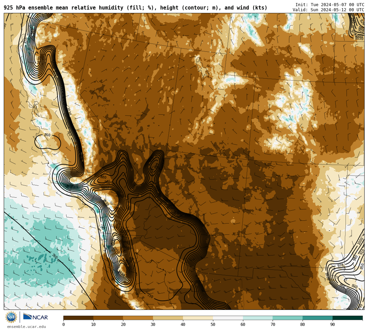
Task: Click the NCAR logo
Action: 36,317
